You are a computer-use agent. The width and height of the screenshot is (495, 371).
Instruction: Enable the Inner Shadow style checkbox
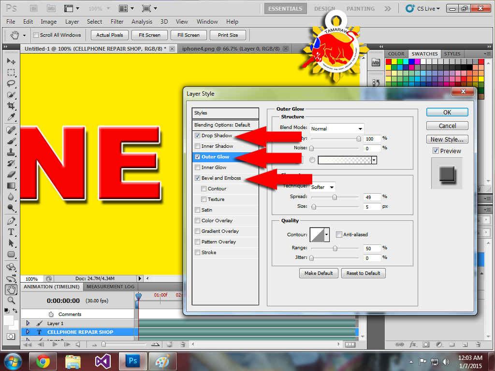pos(197,146)
